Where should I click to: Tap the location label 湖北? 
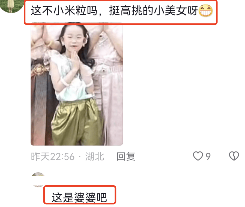(x=95, y=156)
